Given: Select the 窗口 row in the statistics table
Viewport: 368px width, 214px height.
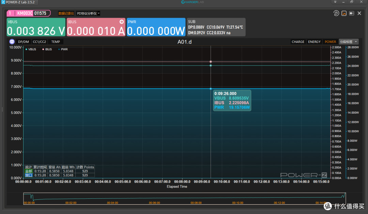Looking at the screenshot, I should [60, 175].
